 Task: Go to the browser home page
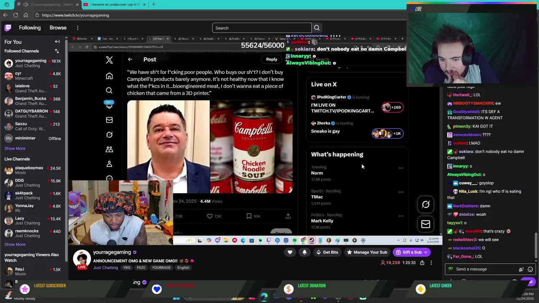click(26, 15)
